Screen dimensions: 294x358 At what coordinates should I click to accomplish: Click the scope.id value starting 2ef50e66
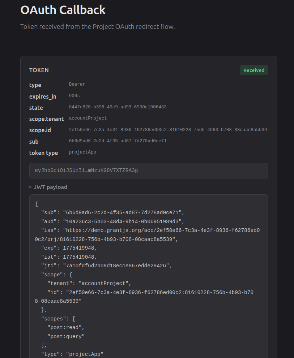pos(168,130)
